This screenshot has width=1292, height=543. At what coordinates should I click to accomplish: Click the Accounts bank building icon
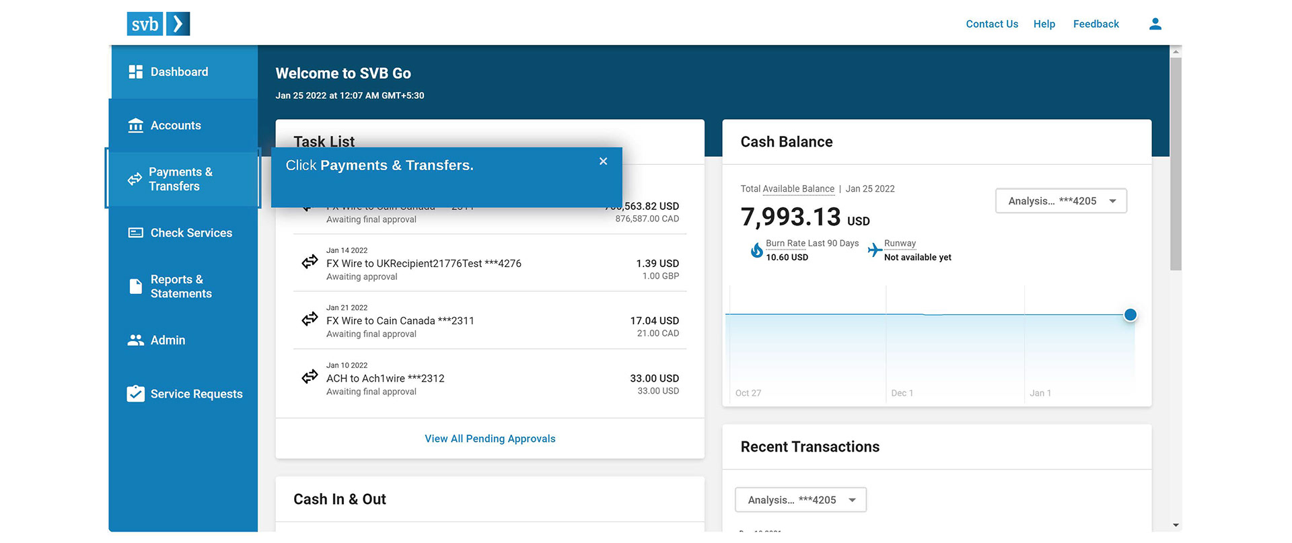pyautogui.click(x=135, y=126)
